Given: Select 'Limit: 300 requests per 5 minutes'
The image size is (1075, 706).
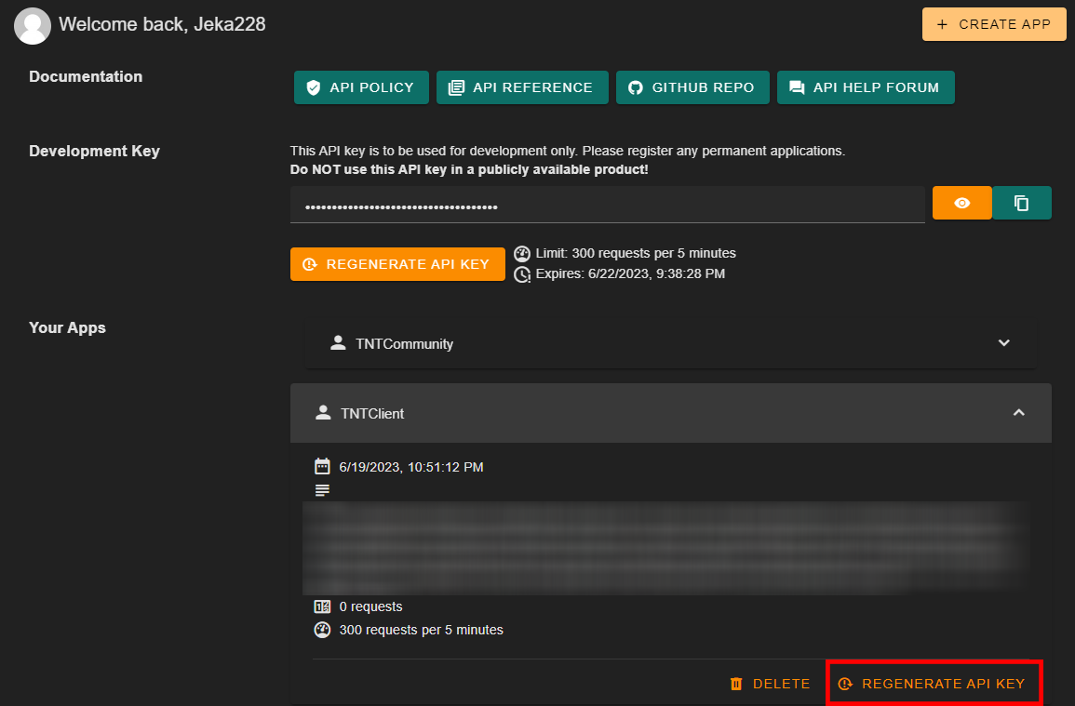Looking at the screenshot, I should pyautogui.click(x=636, y=254).
